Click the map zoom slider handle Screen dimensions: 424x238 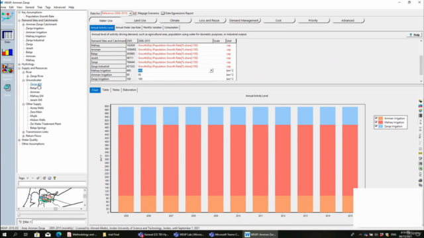[19, 214]
